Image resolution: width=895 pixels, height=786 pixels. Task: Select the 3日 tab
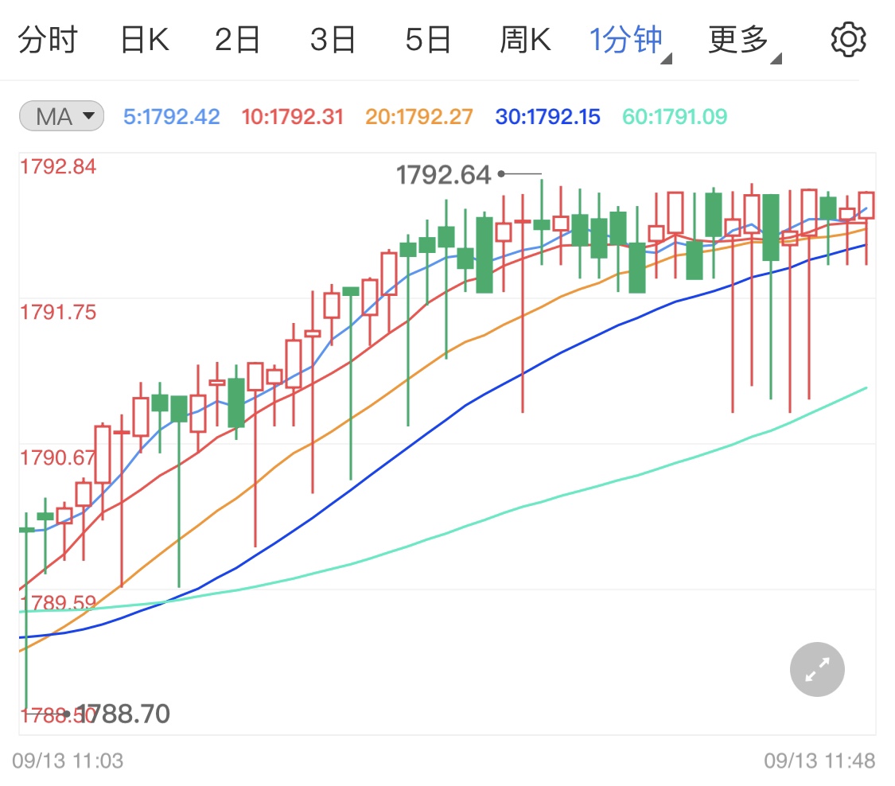pyautogui.click(x=333, y=40)
